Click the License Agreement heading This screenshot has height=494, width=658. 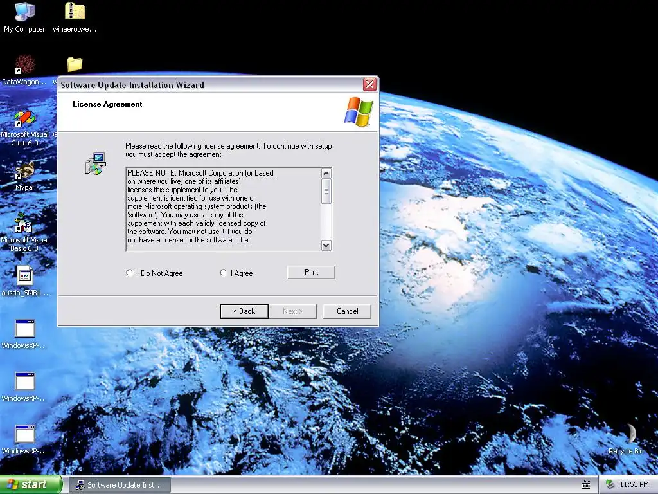click(x=107, y=104)
